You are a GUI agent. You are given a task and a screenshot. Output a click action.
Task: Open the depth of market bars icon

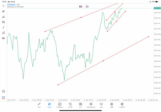pos(4,17)
